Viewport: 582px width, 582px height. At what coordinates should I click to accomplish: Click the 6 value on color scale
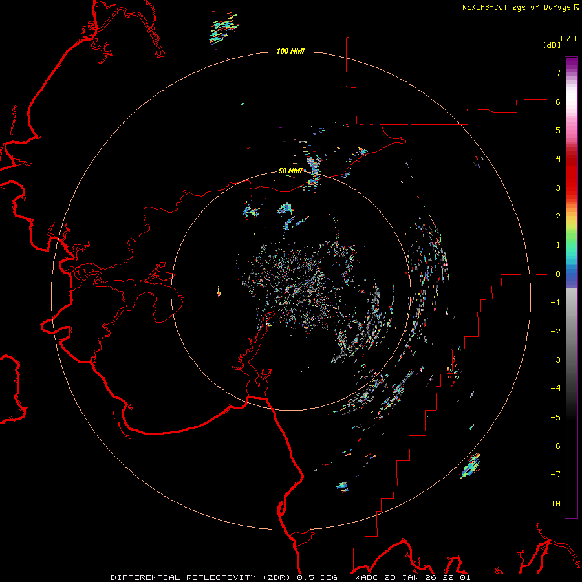[x=558, y=102]
